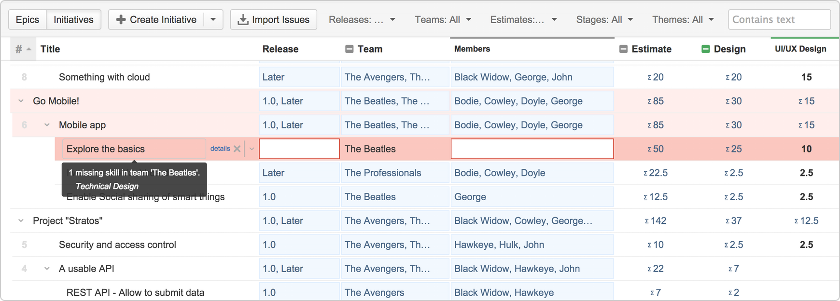
Task: Switch to the Initiatives tab
Action: click(x=73, y=20)
